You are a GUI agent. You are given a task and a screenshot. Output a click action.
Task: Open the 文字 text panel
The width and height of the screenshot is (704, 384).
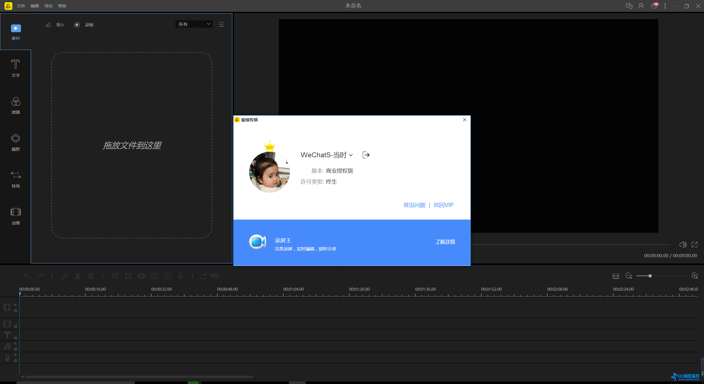pos(16,69)
